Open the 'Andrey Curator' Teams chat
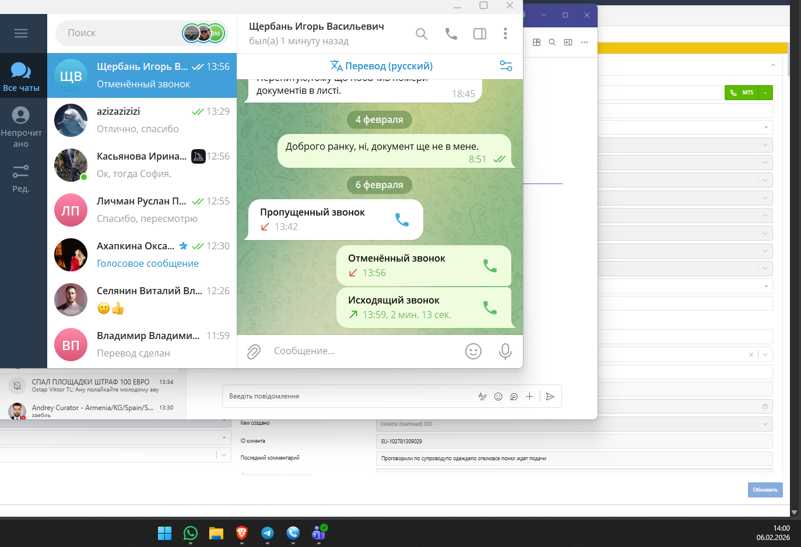 (x=93, y=410)
